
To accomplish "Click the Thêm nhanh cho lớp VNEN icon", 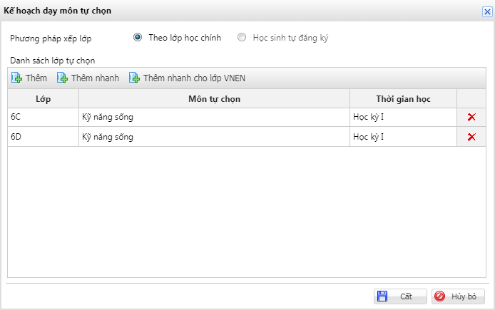I will 135,78.
